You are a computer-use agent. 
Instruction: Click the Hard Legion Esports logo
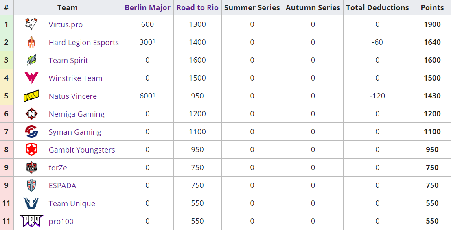coord(31,42)
